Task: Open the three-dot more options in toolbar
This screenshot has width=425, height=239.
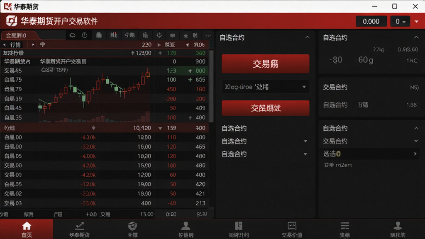Action: click(208, 36)
